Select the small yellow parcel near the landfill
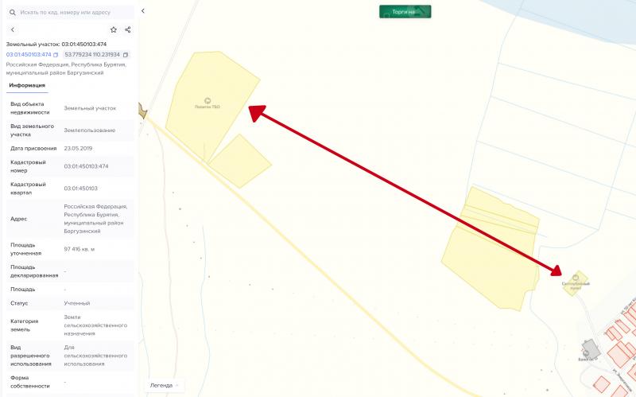This screenshot has width=636, height=397. [x=240, y=162]
